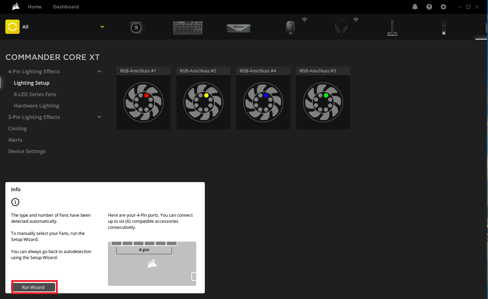Open the help question mark icon
The width and height of the screenshot is (488, 299).
(429, 7)
